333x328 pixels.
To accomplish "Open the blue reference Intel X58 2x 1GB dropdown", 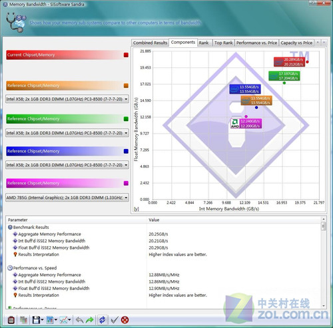I will pos(67,165).
